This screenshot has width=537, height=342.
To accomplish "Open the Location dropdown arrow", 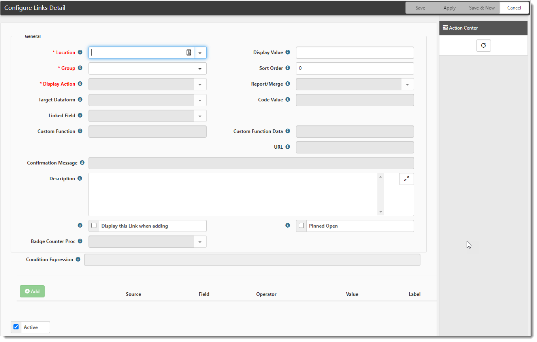I will tap(200, 53).
